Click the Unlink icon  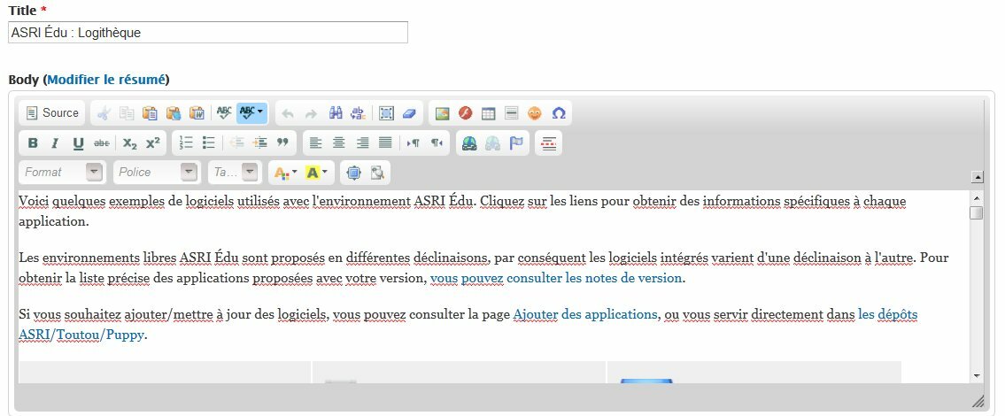(492, 143)
